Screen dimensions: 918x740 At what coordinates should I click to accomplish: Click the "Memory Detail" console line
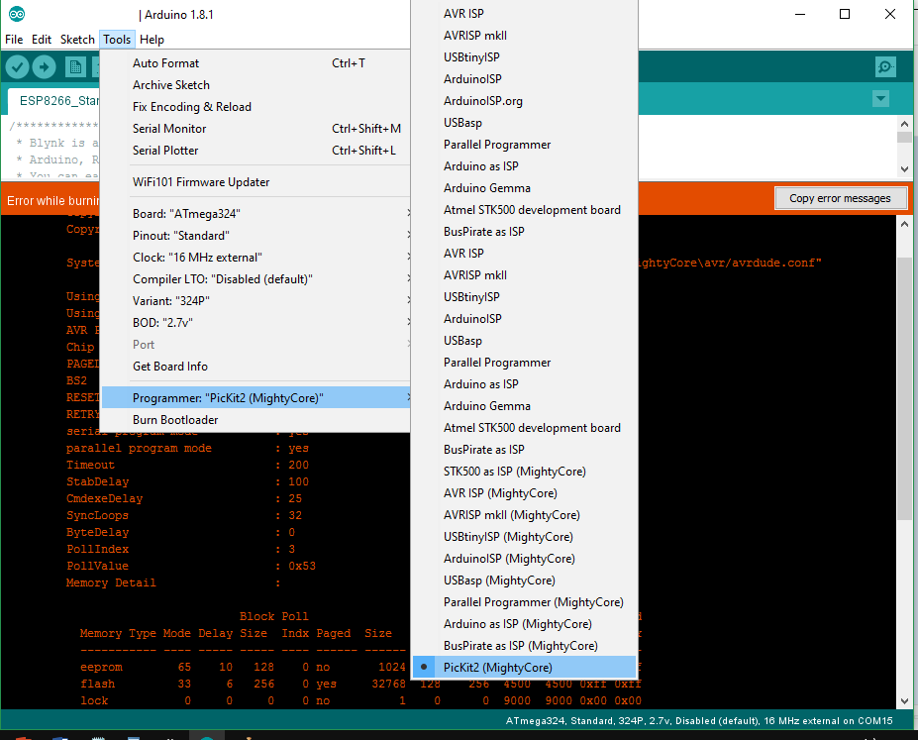click(173, 583)
